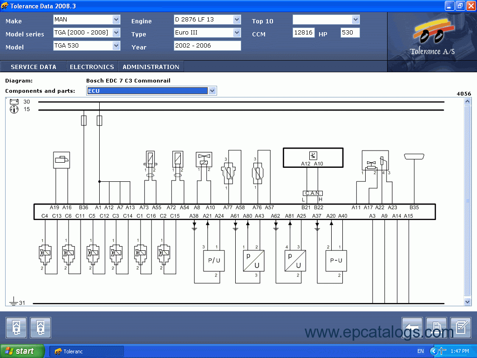This screenshot has width=477, height=358.
Task: Open the Model dropdown showing TGA 530
Action: (116, 46)
